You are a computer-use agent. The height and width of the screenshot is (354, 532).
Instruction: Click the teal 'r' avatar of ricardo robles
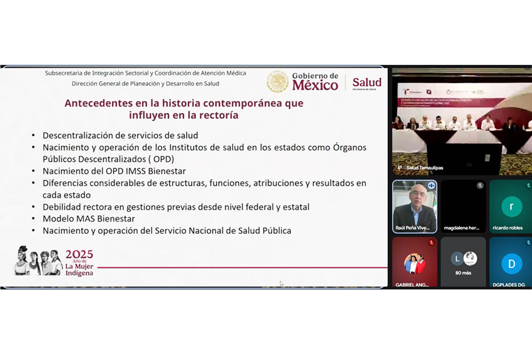(x=511, y=206)
